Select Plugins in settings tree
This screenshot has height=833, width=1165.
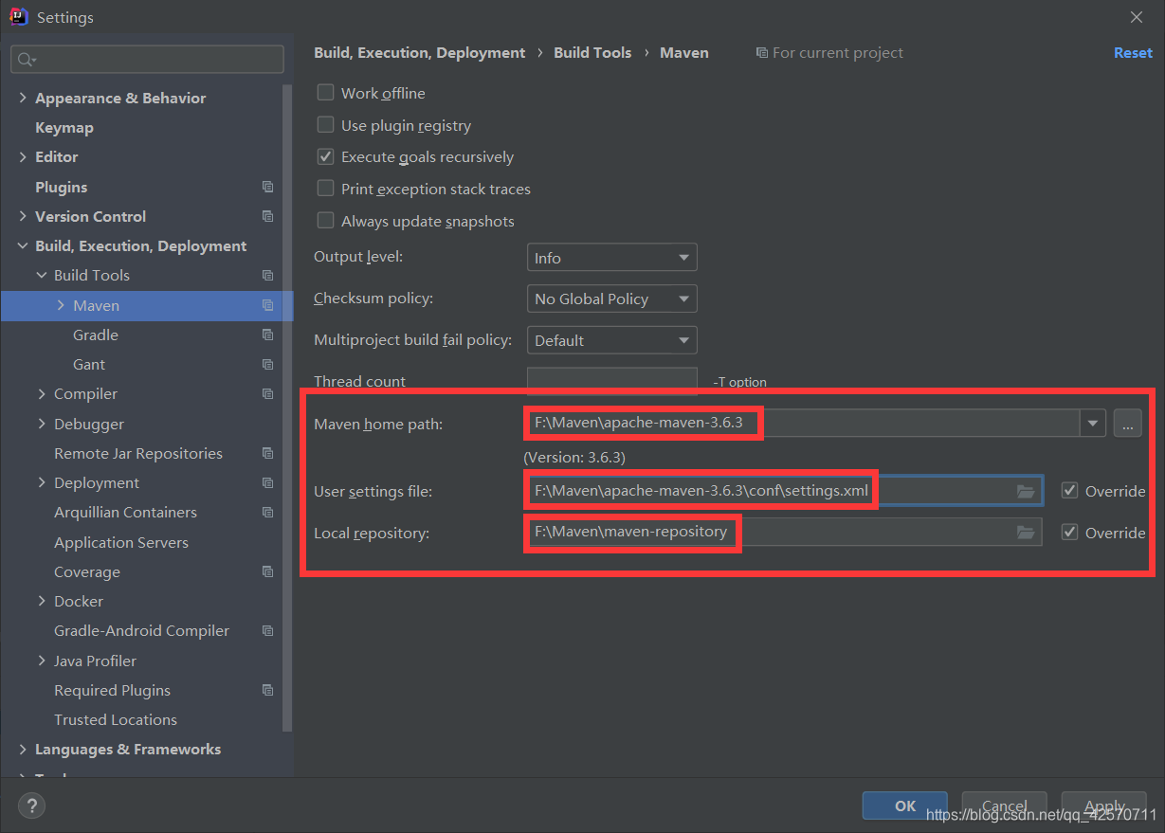[61, 187]
